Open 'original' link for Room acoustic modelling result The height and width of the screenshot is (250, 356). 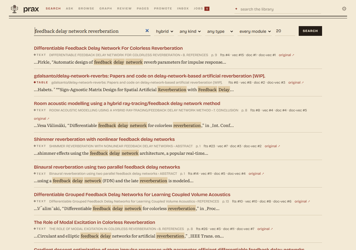point(41,119)
